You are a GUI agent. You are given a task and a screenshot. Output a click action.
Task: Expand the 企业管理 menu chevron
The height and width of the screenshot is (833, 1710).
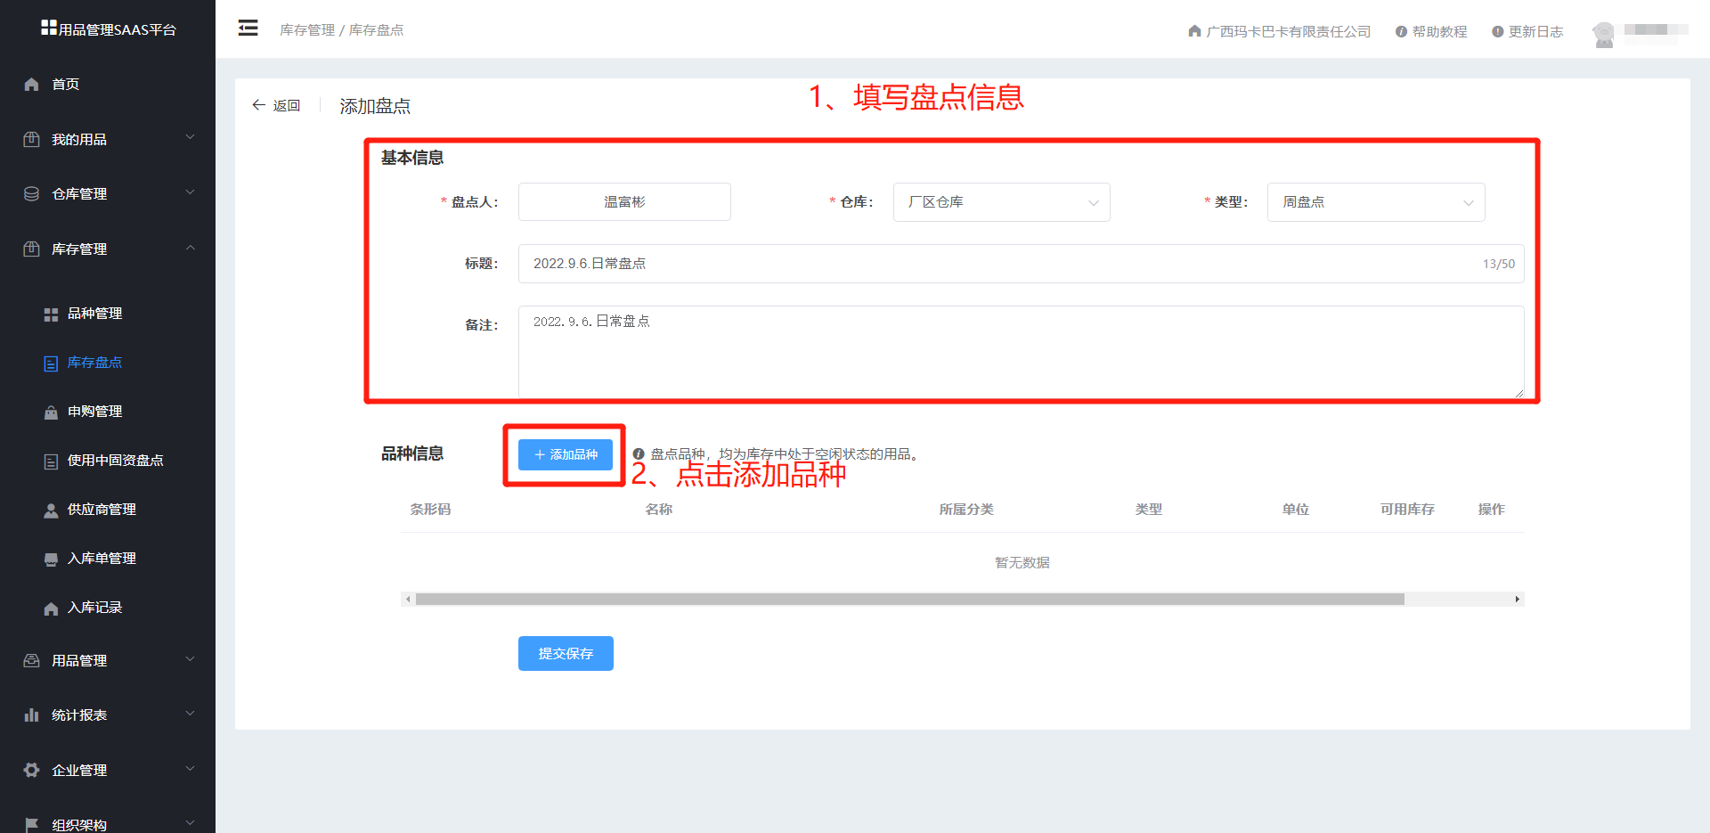pyautogui.click(x=190, y=769)
